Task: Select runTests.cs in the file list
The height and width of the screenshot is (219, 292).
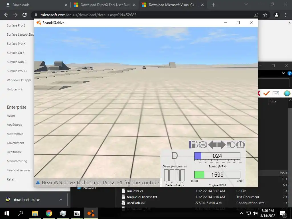Action: [x=135, y=191]
